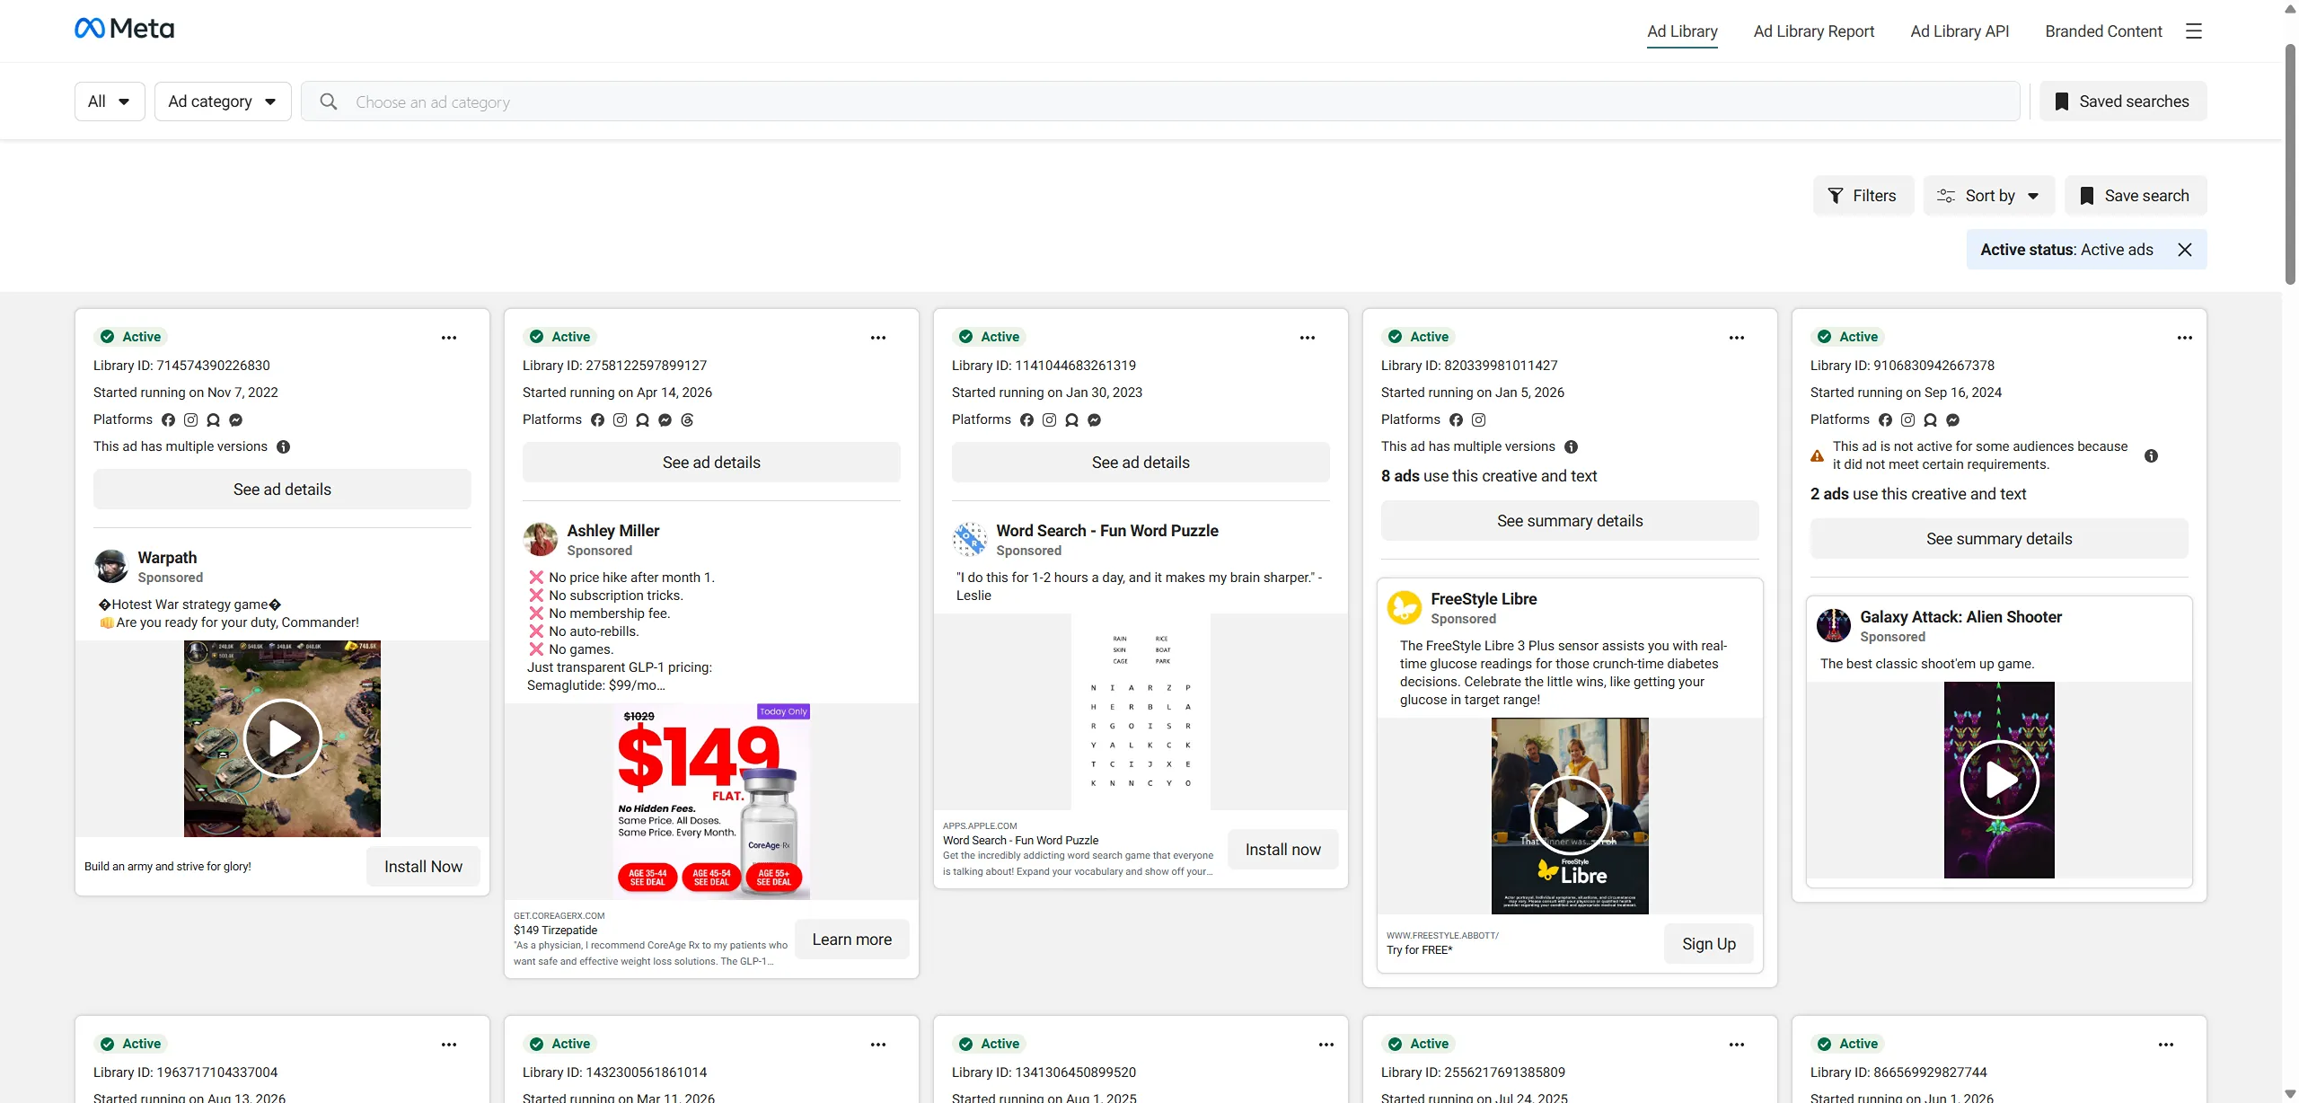2299x1103 pixels.
Task: Click Install Now on Warpath ad
Action: click(423, 867)
